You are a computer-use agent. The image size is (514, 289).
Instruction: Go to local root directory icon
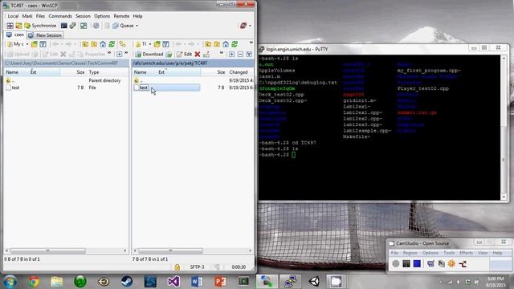click(94, 44)
